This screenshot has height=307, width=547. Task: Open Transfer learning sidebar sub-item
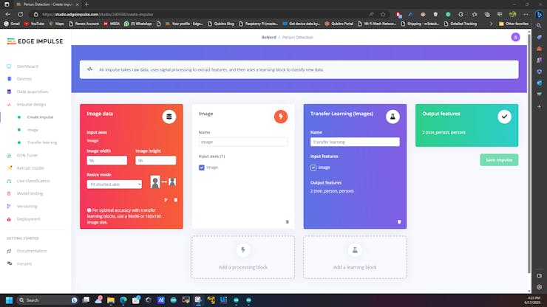tap(42, 142)
